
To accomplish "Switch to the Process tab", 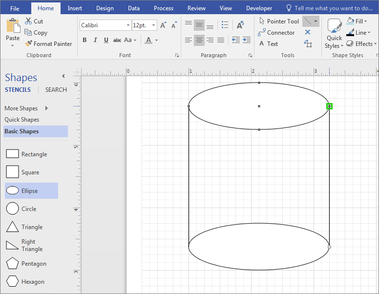I will click(x=164, y=8).
